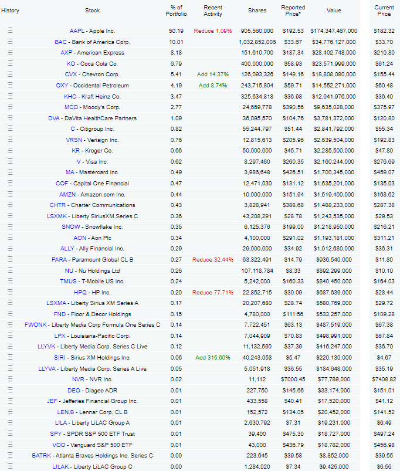400x471 pixels.
Task: Open history icon for Citigroup Inc. row
Action: coord(10,129)
